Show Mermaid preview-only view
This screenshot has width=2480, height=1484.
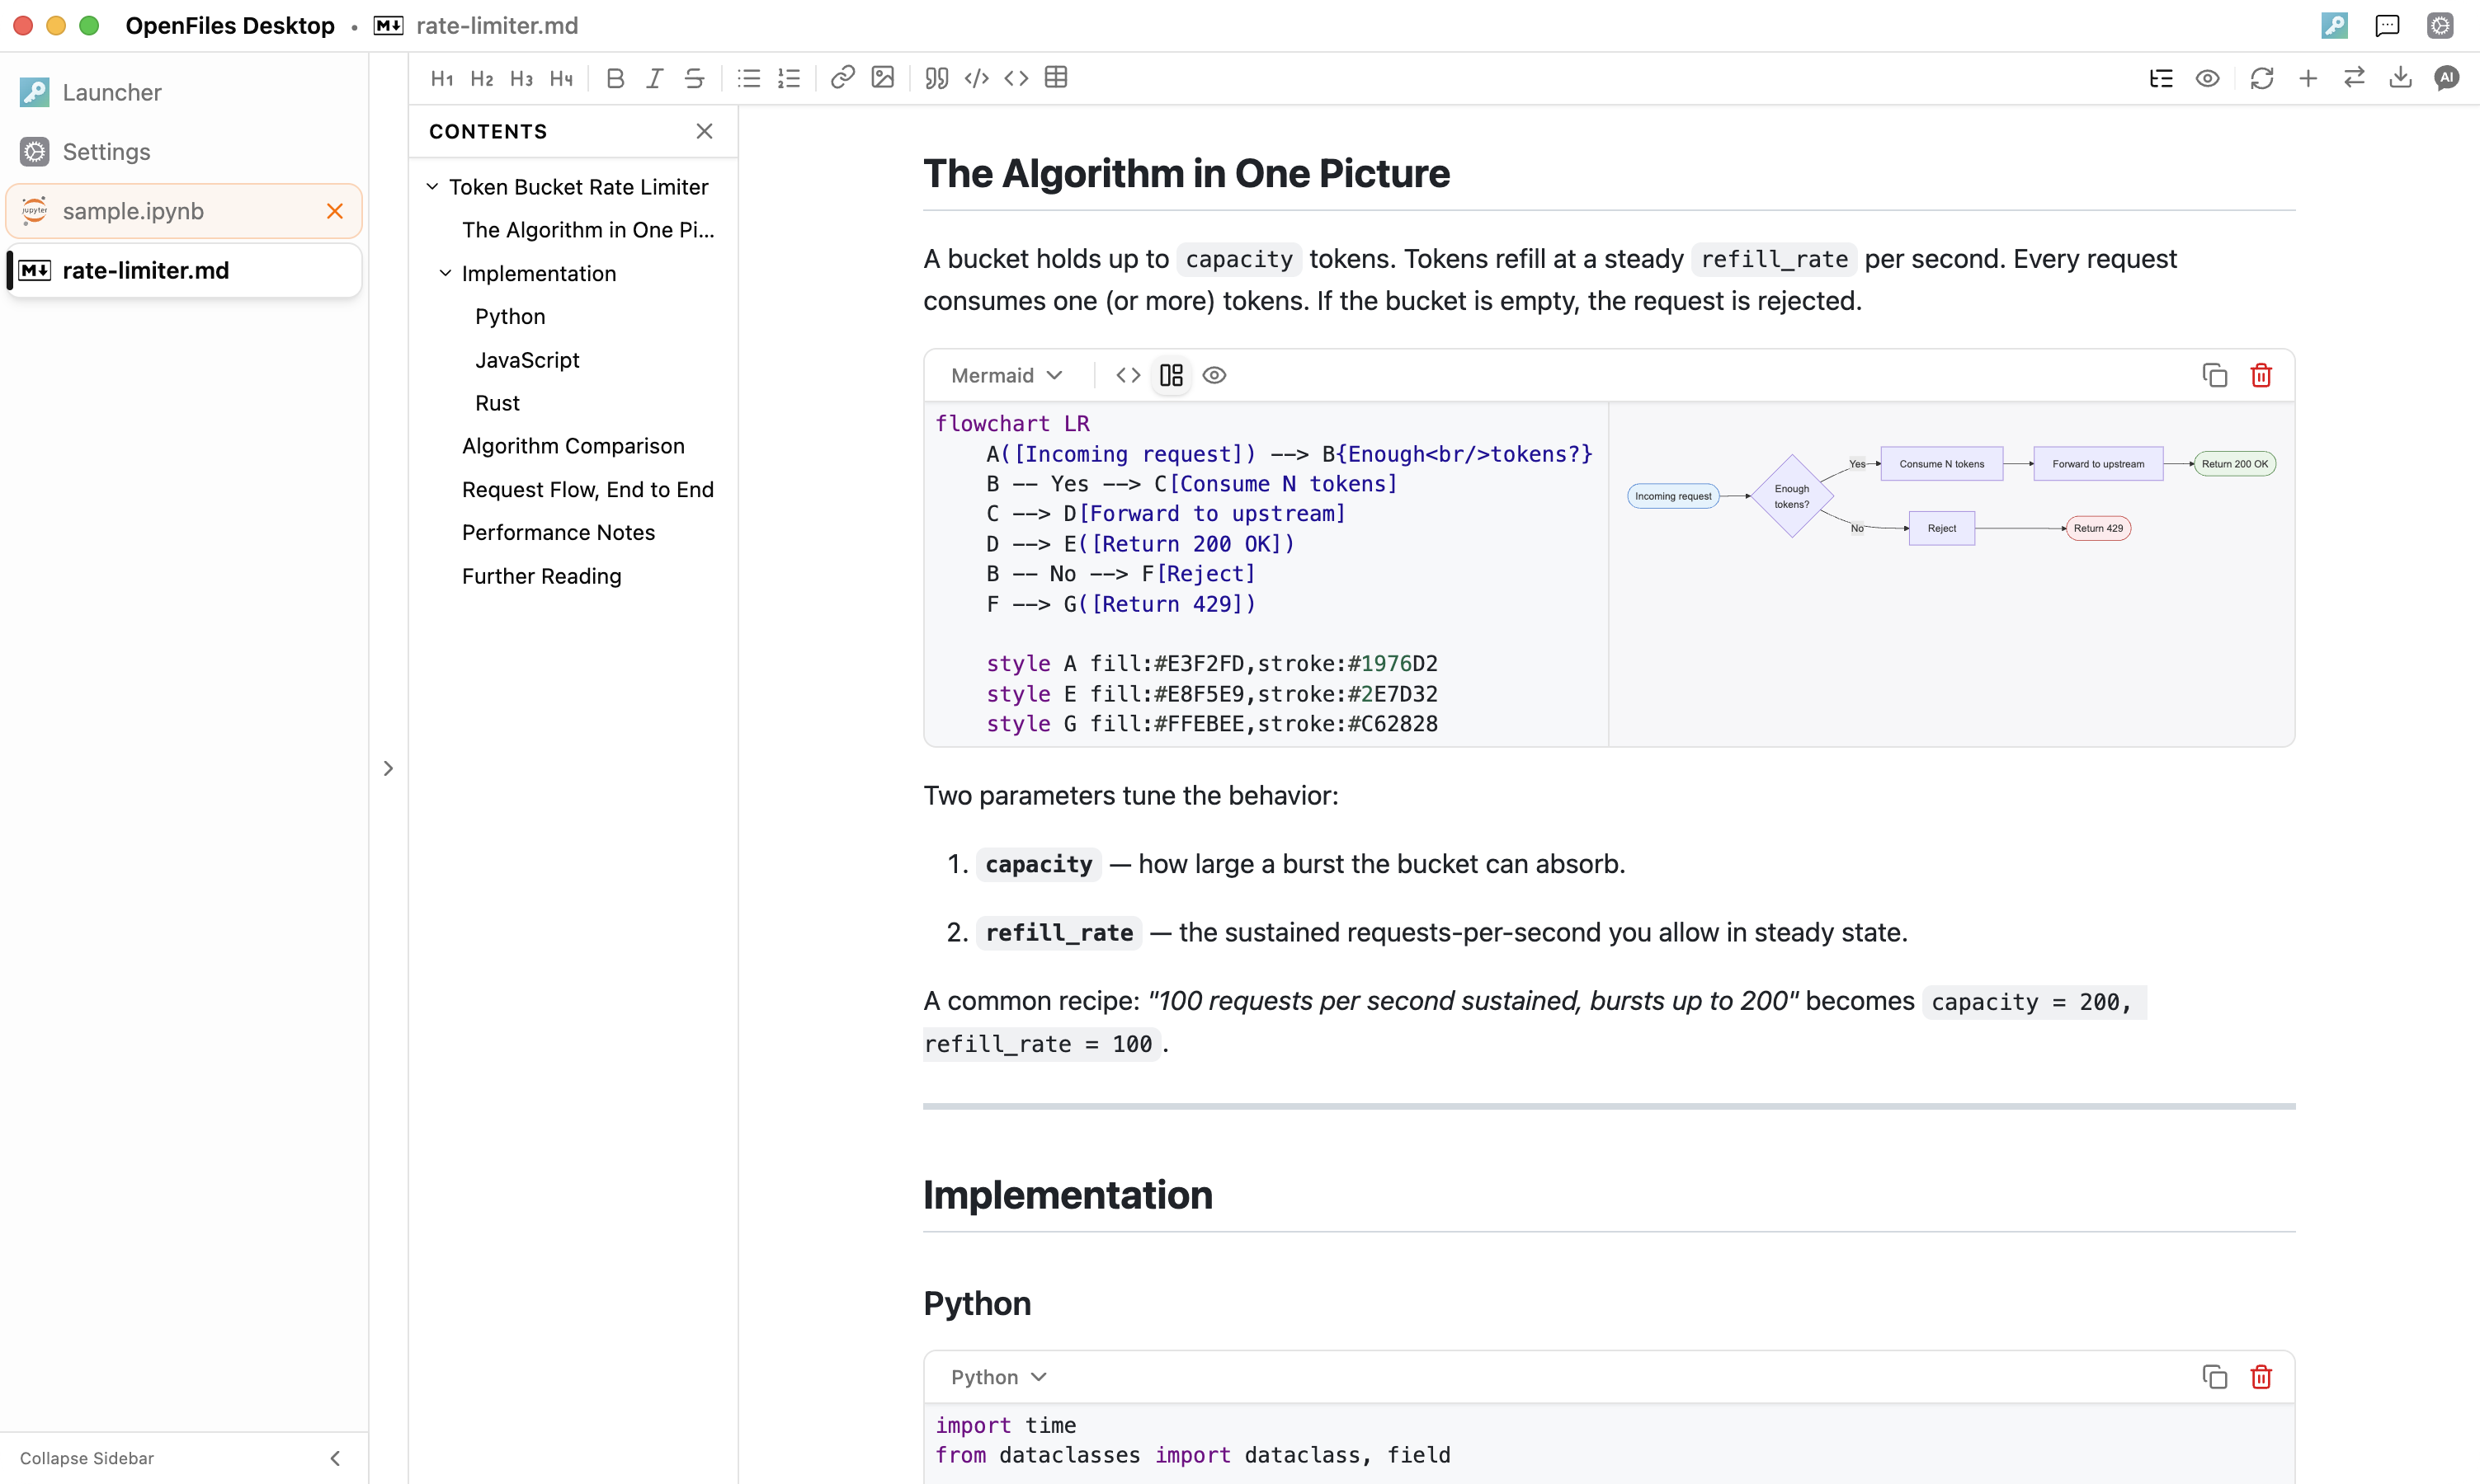point(1214,375)
